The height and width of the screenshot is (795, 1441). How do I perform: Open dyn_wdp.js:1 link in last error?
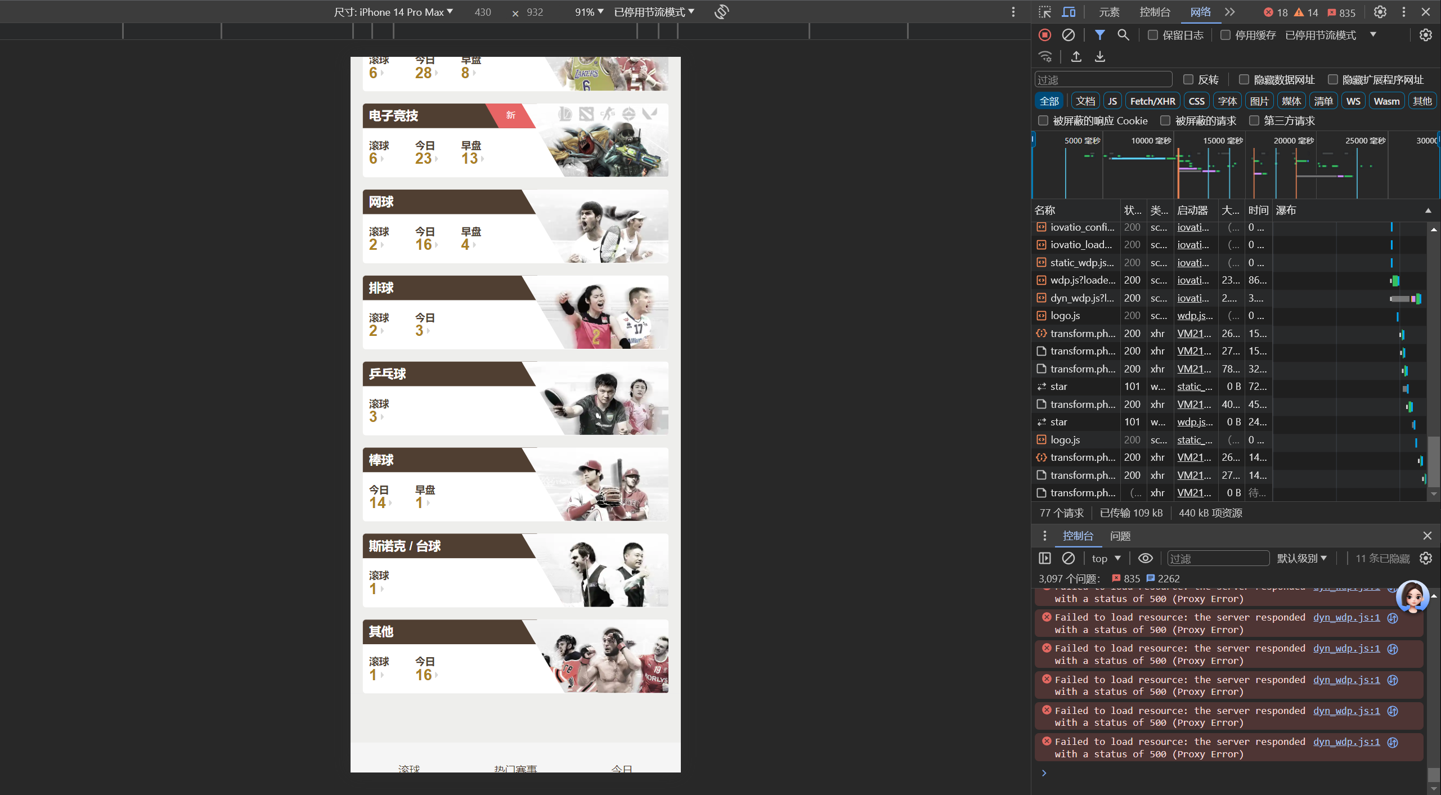(x=1346, y=742)
